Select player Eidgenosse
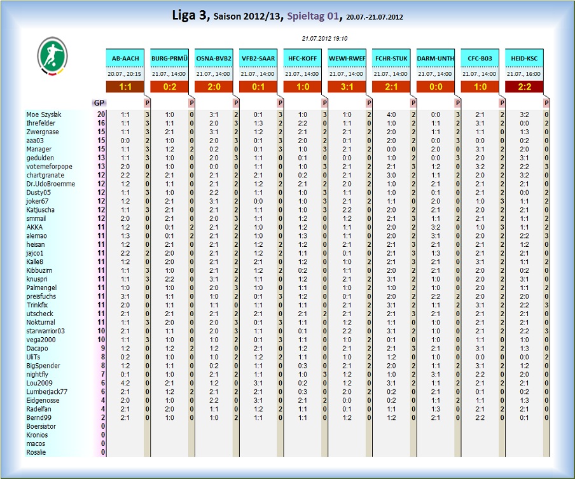The image size is (575, 479). point(43,400)
